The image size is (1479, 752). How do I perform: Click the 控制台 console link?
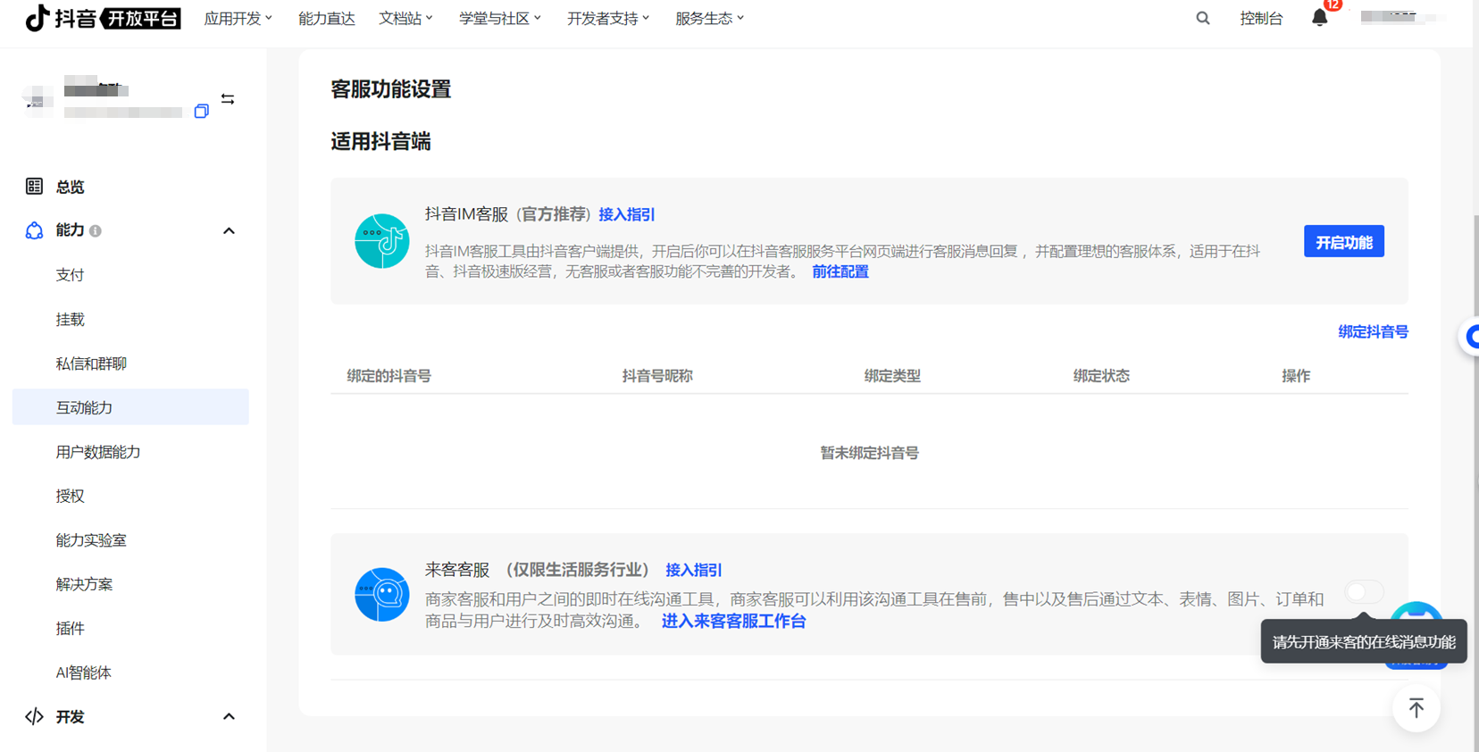click(x=1260, y=18)
